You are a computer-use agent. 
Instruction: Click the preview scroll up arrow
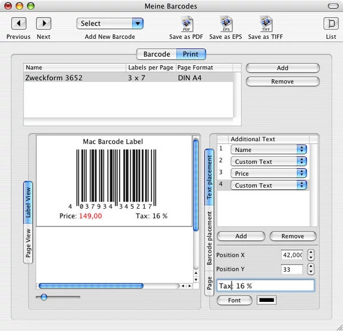tap(196, 273)
